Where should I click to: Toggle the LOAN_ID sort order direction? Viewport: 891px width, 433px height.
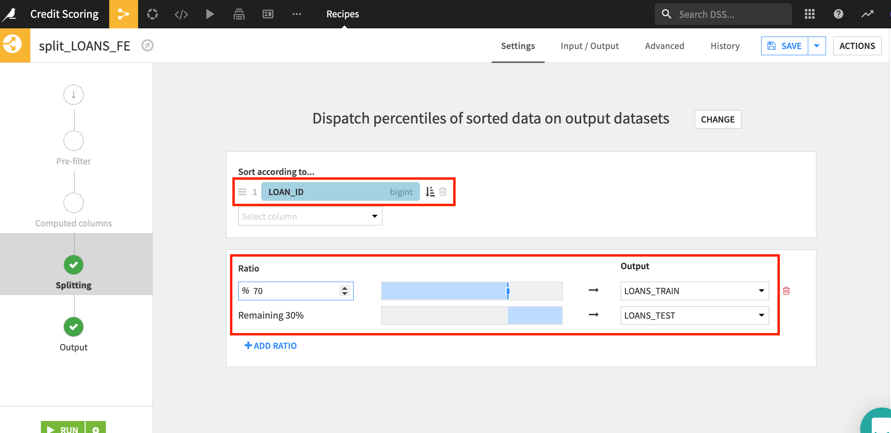[x=430, y=192]
